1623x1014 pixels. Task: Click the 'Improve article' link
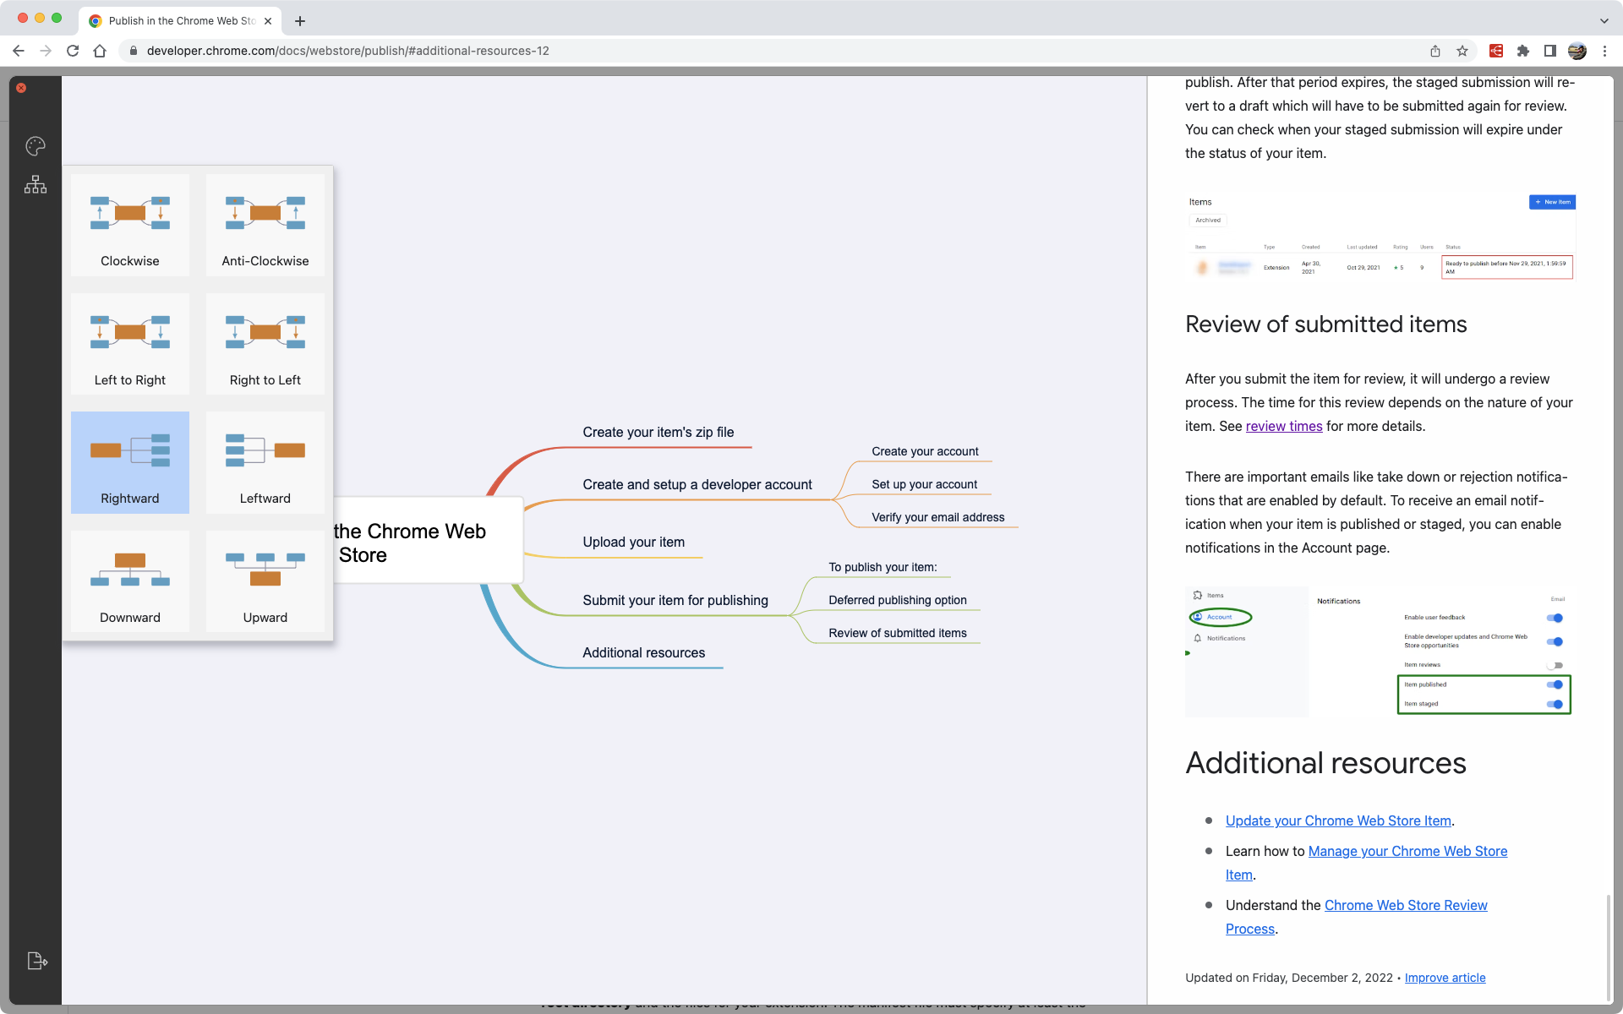click(1445, 978)
